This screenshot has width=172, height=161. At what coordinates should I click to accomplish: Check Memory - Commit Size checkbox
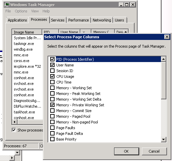[x=52, y=111]
